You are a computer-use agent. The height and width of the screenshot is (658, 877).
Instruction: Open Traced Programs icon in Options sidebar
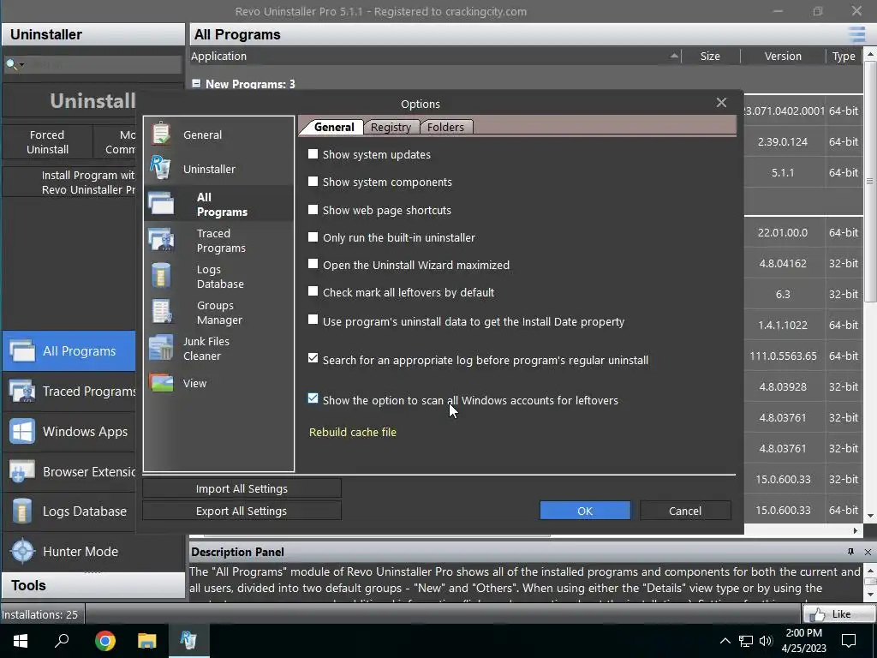[161, 240]
